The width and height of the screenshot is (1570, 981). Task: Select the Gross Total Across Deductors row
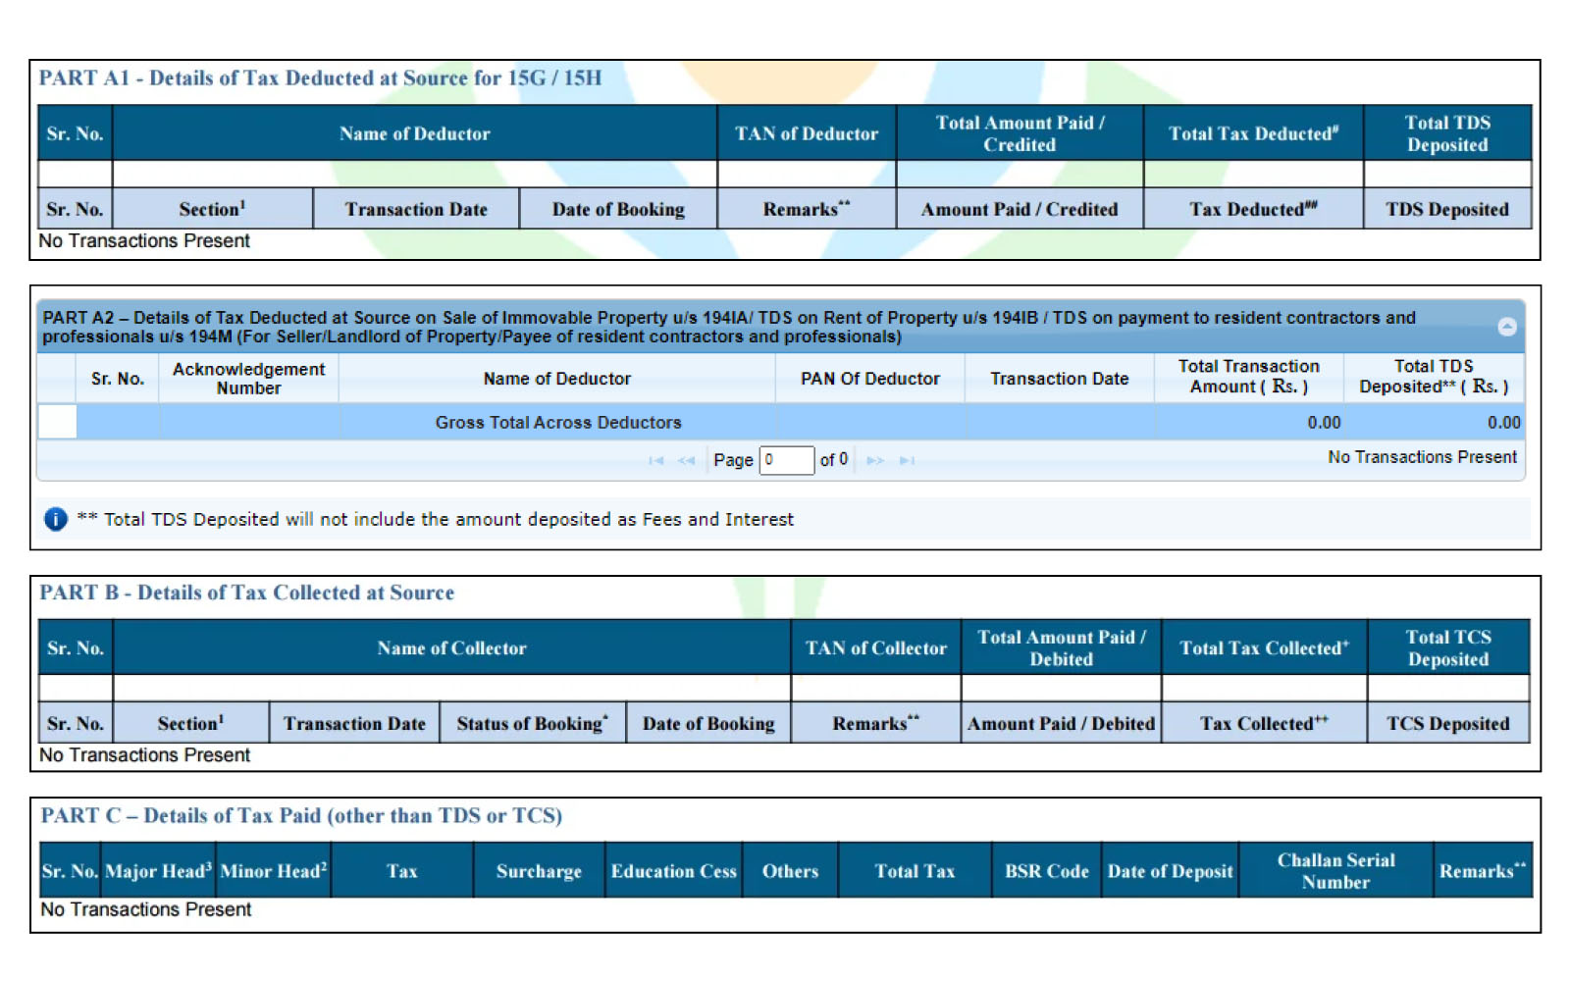(557, 422)
